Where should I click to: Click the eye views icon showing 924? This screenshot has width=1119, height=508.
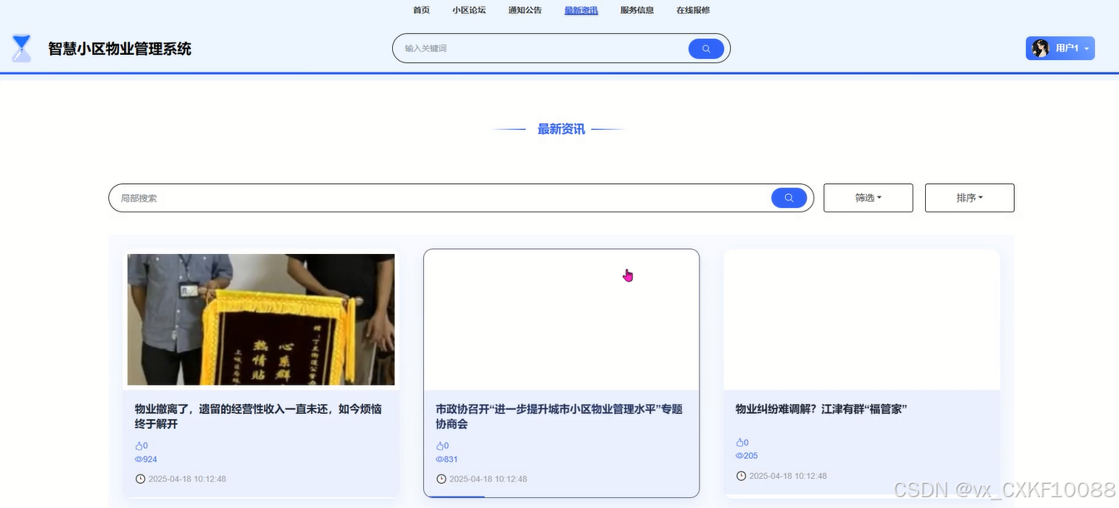(138, 459)
